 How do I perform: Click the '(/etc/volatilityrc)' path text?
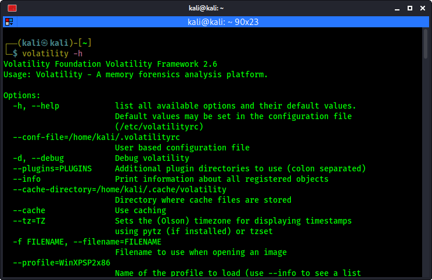(x=159, y=127)
